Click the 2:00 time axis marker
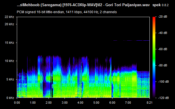This screenshot has height=109, width=175. (x=49, y=103)
